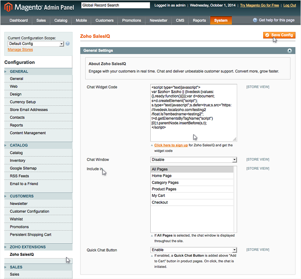Collapse the General Settings section arrow
301x279 pixels.
tap(289, 51)
